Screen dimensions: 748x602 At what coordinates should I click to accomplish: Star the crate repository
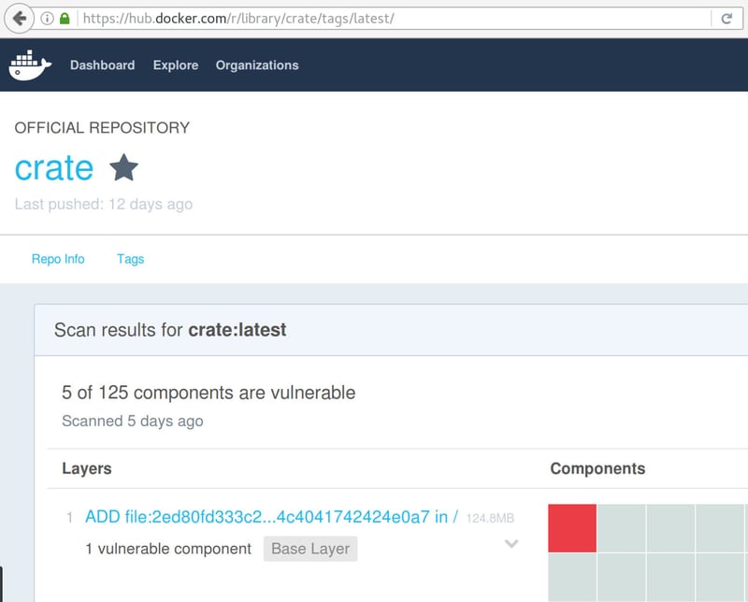[x=123, y=167]
